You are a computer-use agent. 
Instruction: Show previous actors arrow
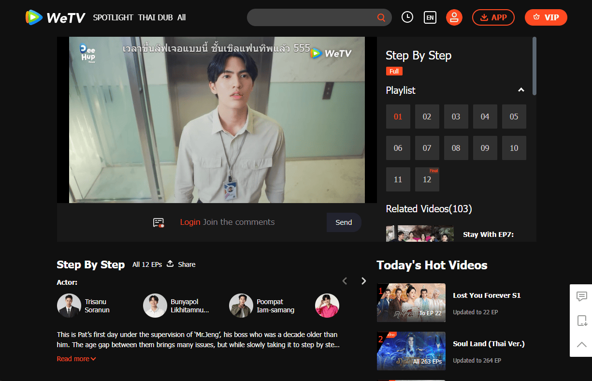point(345,281)
